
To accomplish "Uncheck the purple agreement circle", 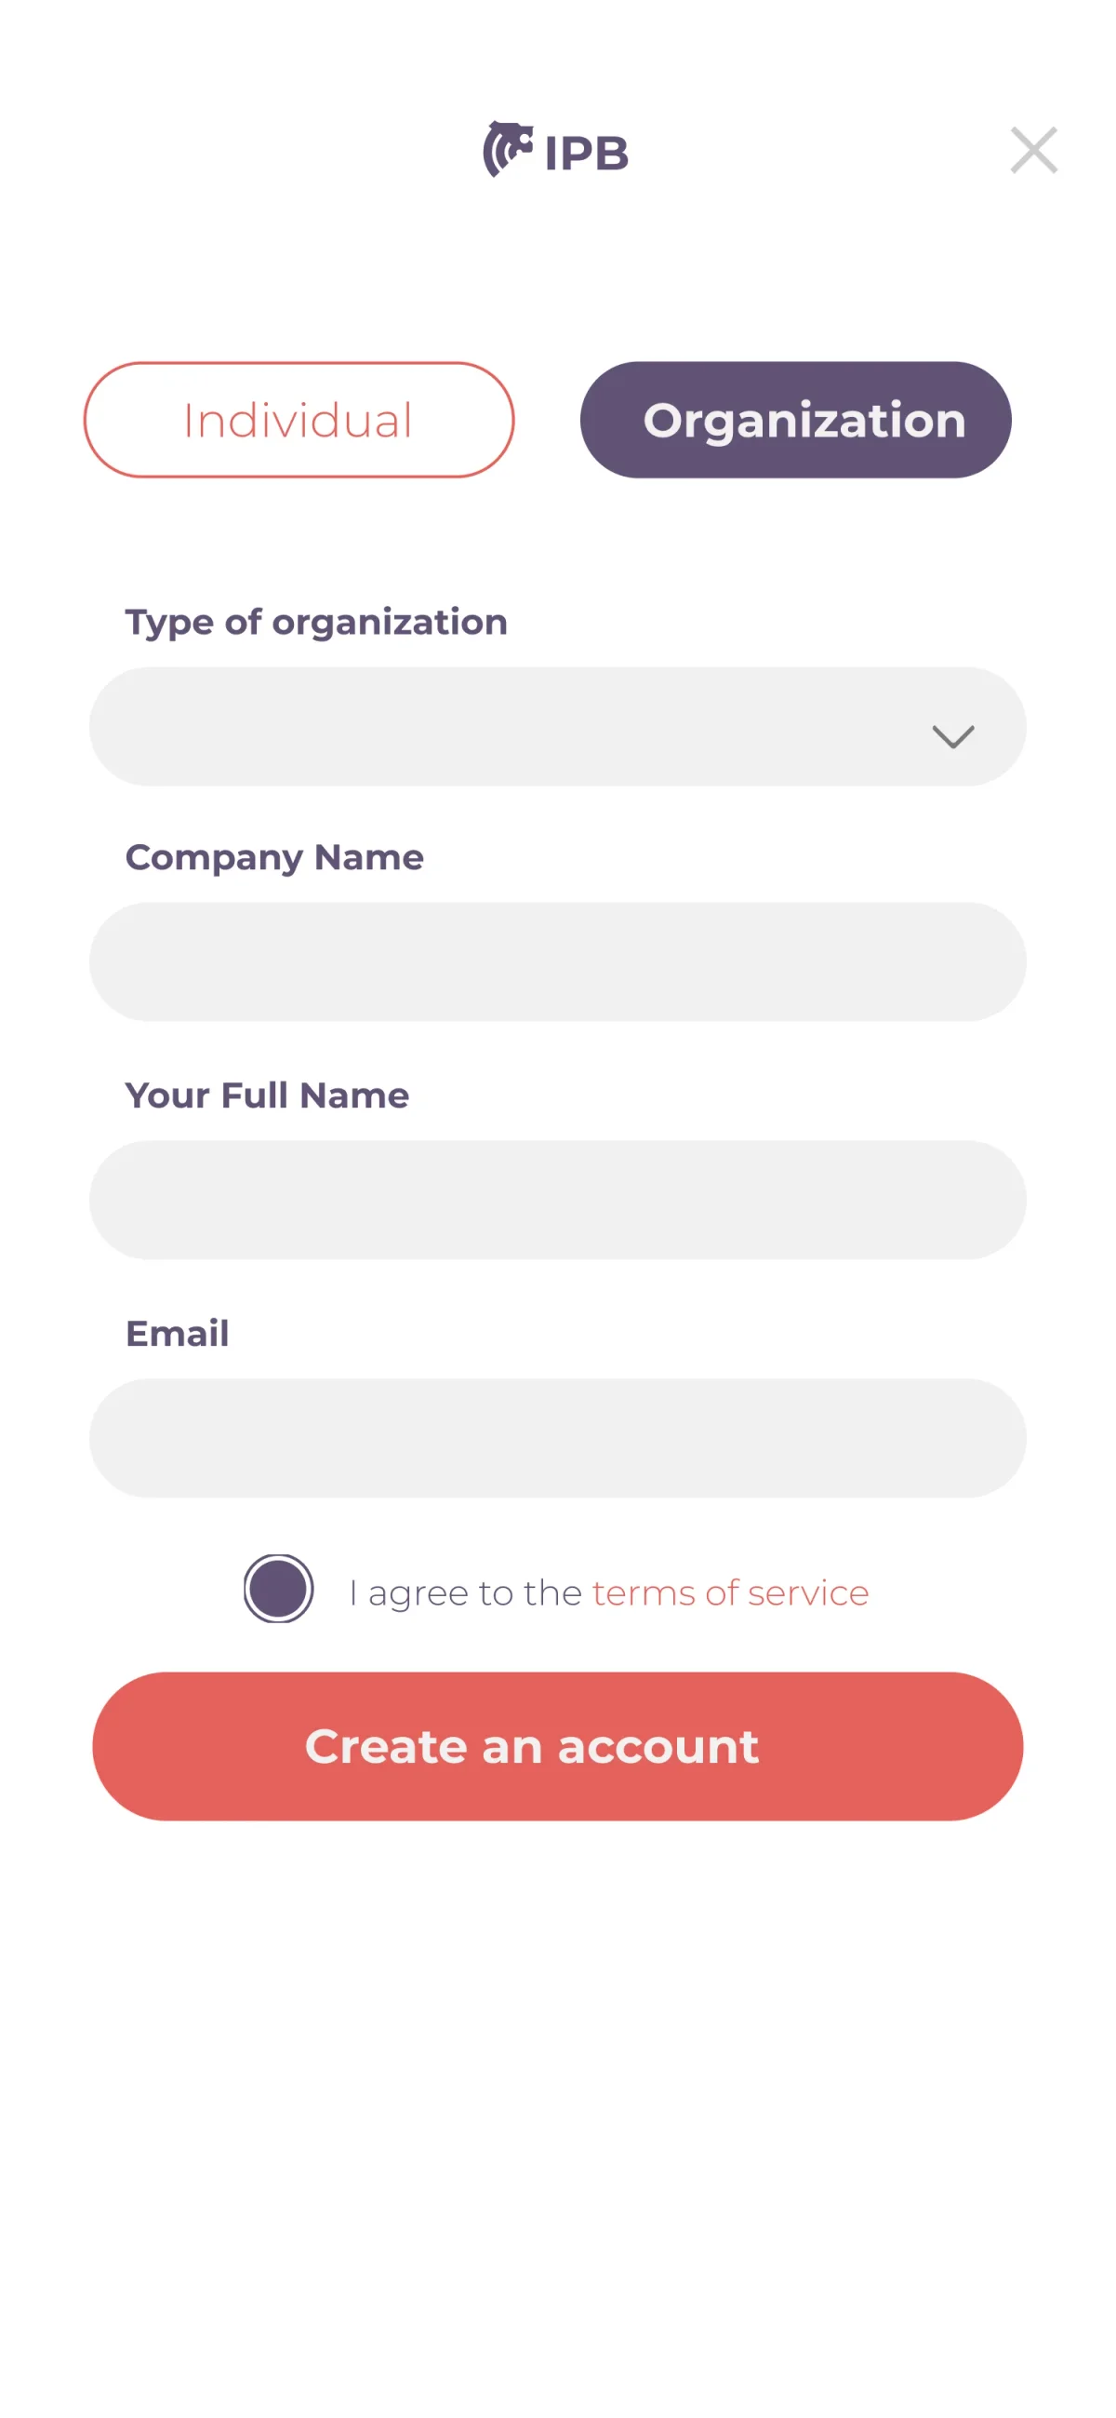I will 278,1588.
